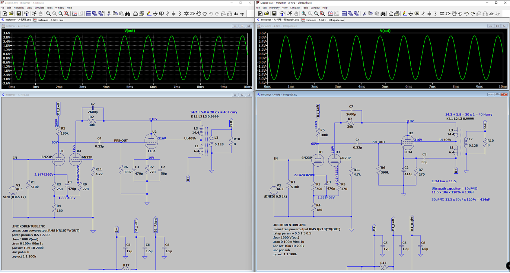Image resolution: width=510 pixels, height=273 pixels.
Task: Click Find binoculars icon in left A-NFB.asc window
Action: coord(127,14)
